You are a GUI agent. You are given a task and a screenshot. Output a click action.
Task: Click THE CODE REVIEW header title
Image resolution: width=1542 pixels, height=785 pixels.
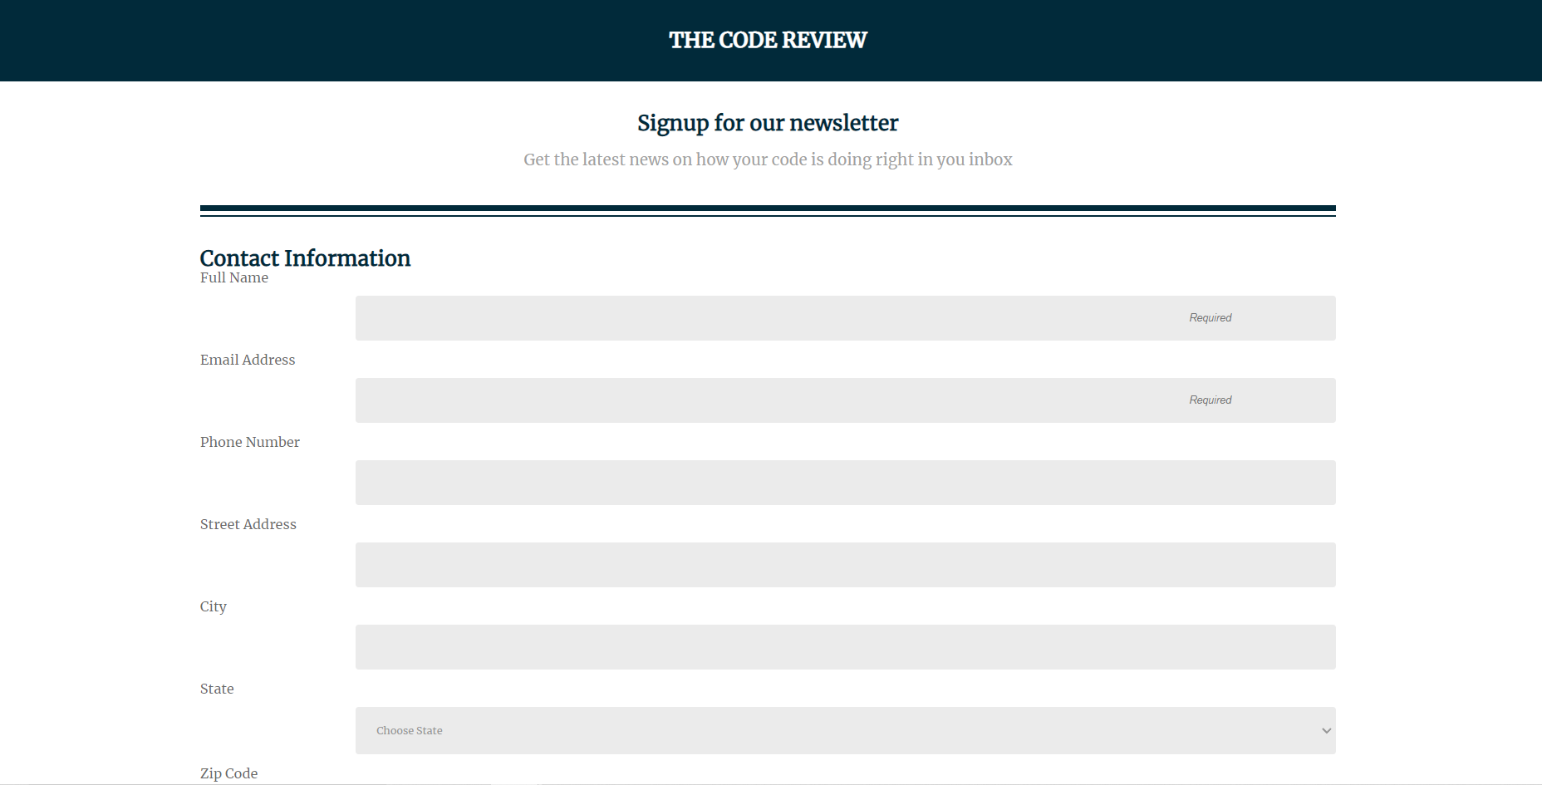click(x=768, y=40)
